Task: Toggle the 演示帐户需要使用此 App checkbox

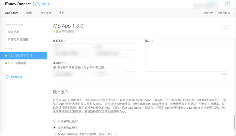Action: [55, 67]
